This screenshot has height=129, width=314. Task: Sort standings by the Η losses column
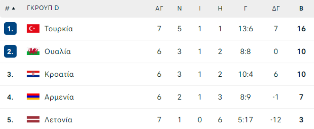(220, 8)
